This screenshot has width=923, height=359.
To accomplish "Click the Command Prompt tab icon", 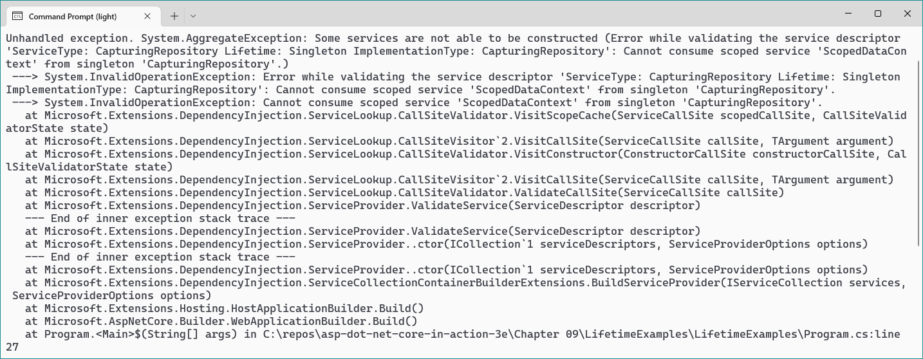I will coord(18,16).
